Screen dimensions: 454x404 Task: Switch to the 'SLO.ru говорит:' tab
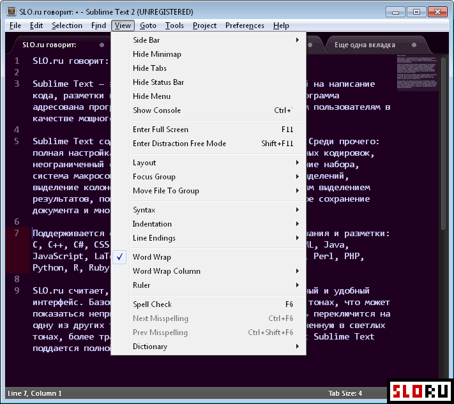pos(58,45)
